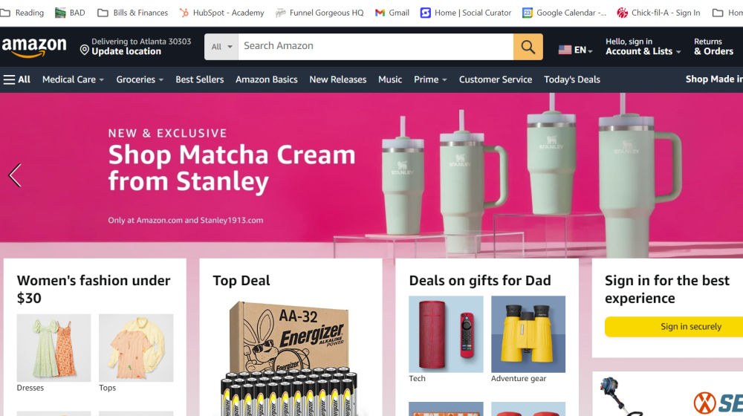The height and width of the screenshot is (416, 743).
Task: Click the Amazon logo
Action: point(34,47)
